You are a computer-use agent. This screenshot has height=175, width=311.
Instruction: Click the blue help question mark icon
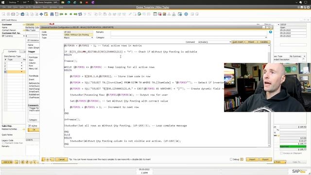tap(271, 32)
